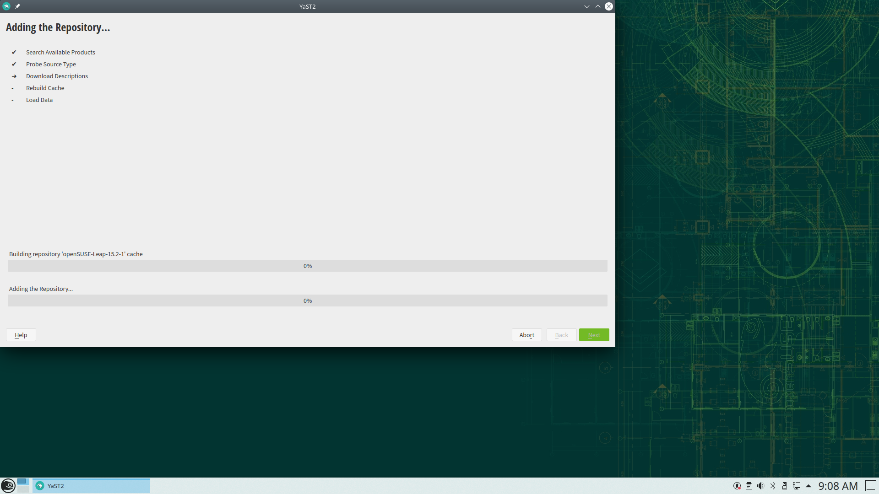Image resolution: width=879 pixels, height=494 pixels.
Task: Expand hidden system tray icons
Action: pyautogui.click(x=808, y=486)
